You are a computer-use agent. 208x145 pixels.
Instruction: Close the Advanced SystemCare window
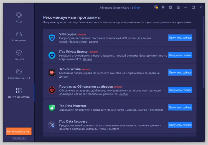coord(201,7)
